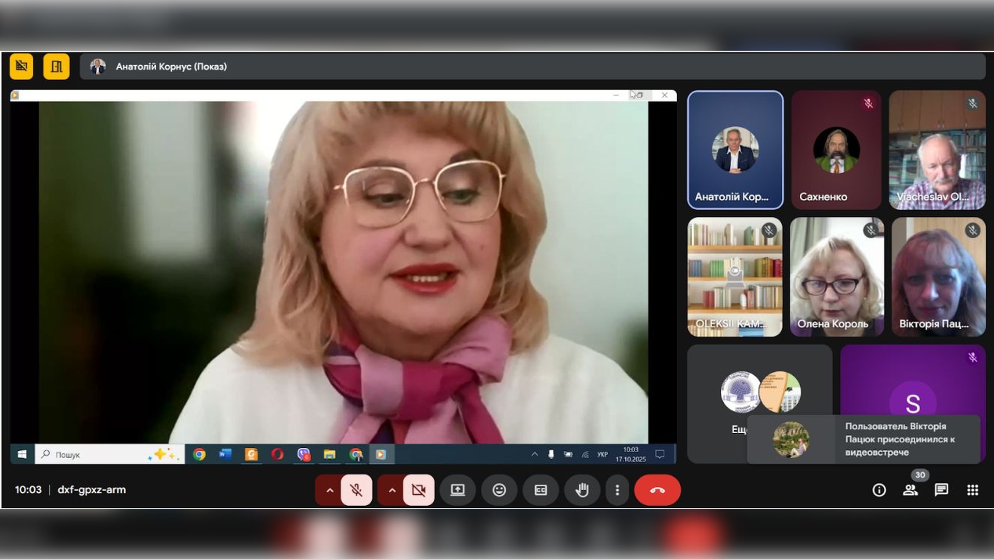Click the raise hand icon
The height and width of the screenshot is (559, 994).
point(582,490)
